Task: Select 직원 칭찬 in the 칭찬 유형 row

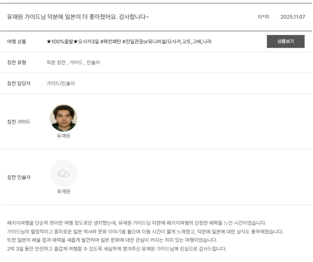Action: click(x=56, y=62)
